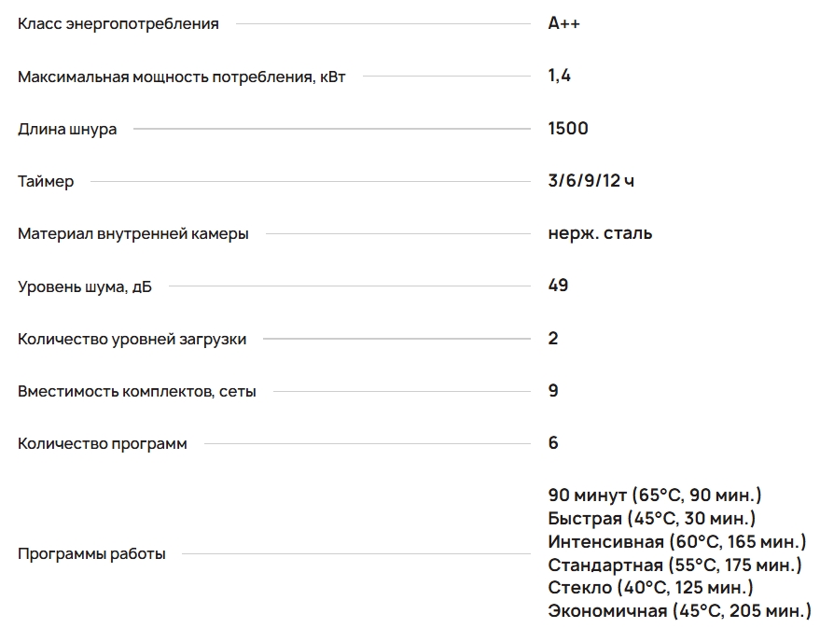Screen dimensions: 820x628
Task: Click 'Материал внутренней камеры' label
Action: coord(133,234)
